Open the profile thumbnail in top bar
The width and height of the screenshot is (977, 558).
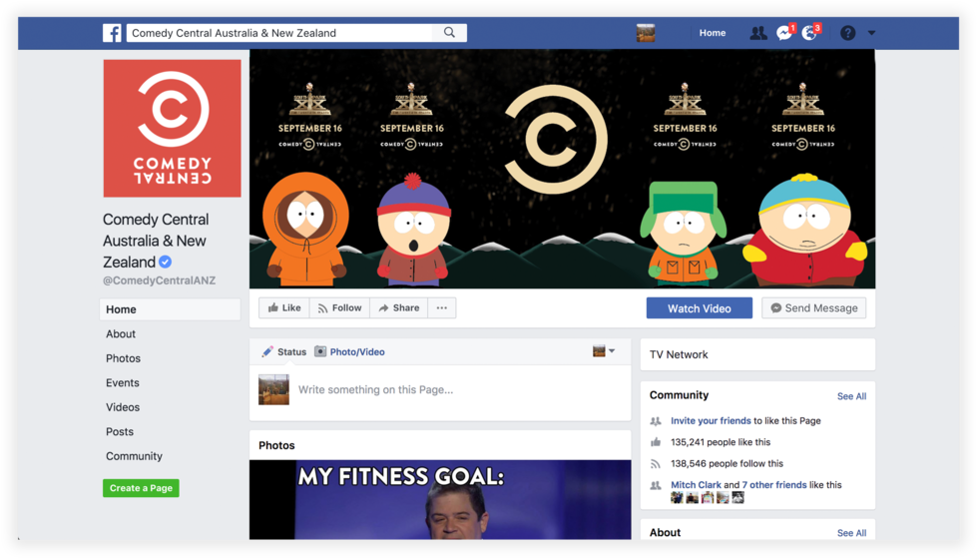click(646, 32)
